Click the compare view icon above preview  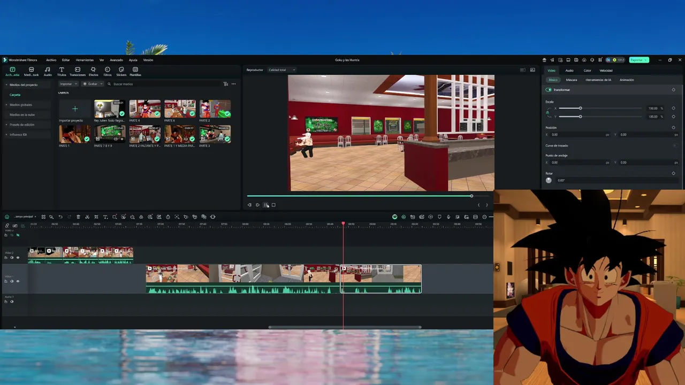point(523,70)
